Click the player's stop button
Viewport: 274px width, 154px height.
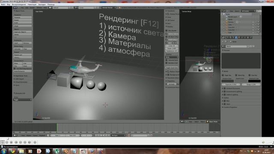(x=12, y=142)
